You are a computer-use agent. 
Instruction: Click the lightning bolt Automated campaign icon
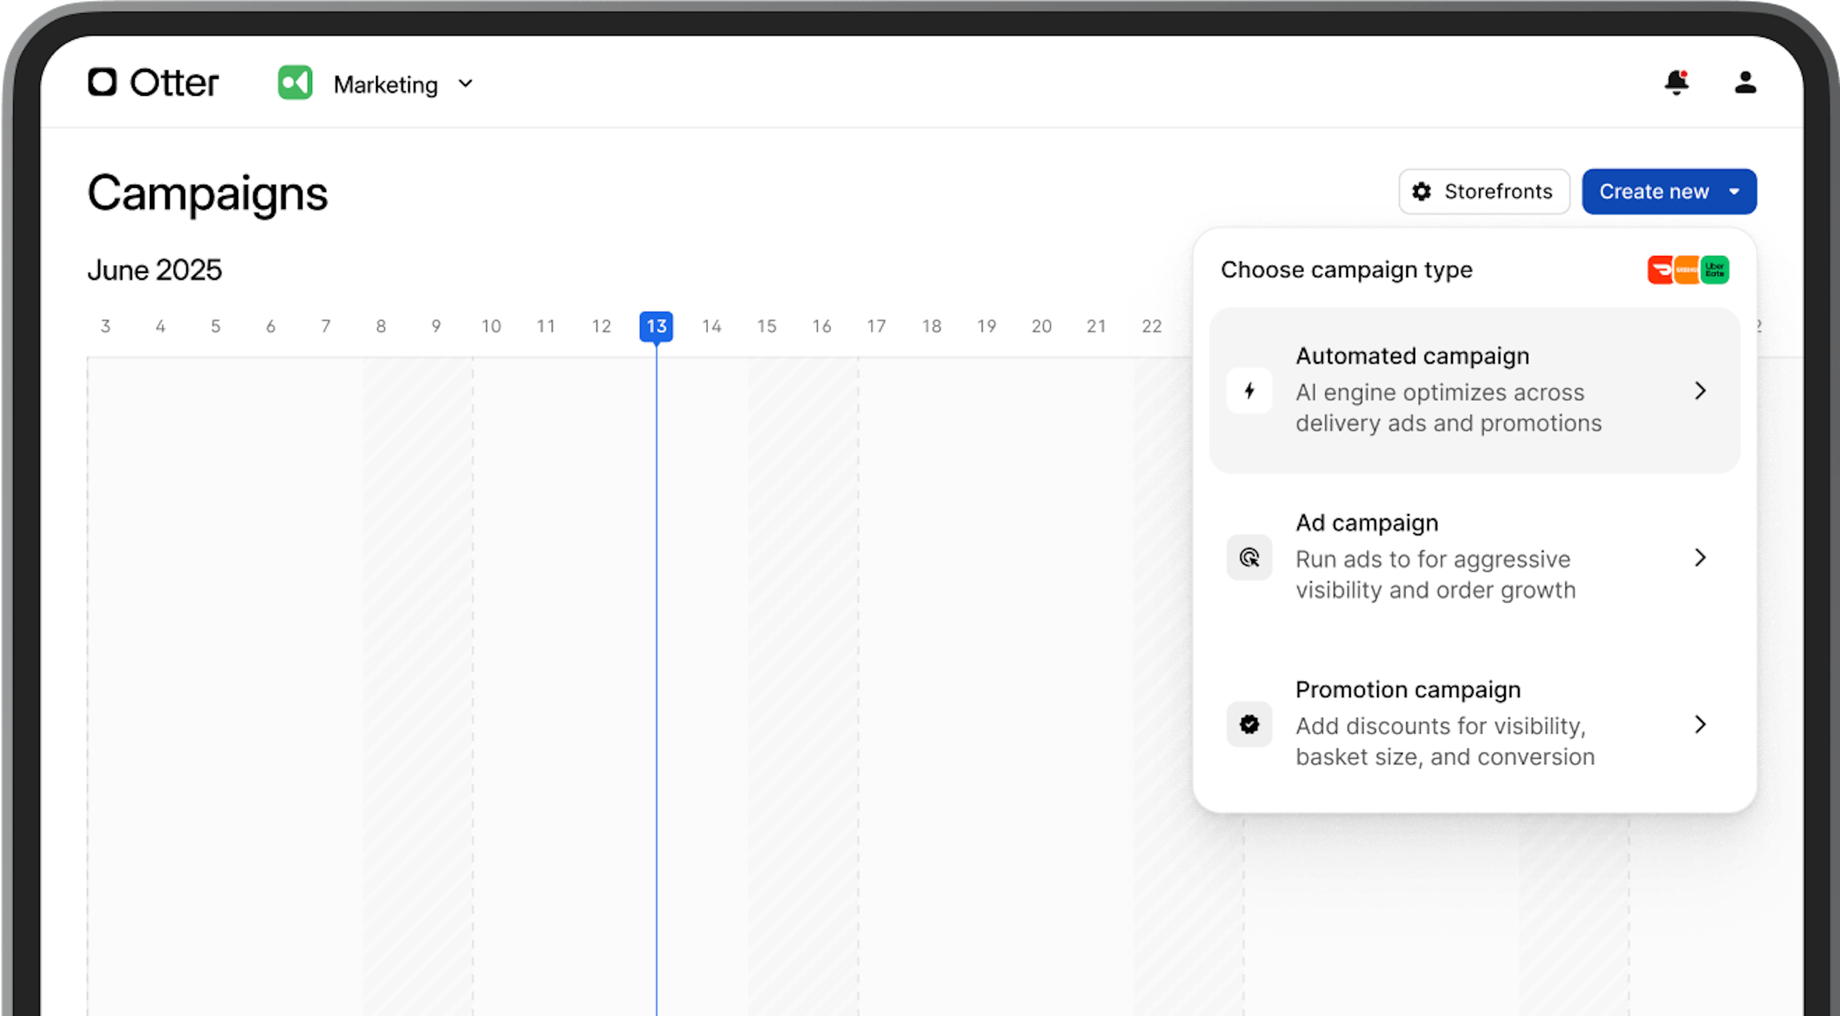[1249, 390]
